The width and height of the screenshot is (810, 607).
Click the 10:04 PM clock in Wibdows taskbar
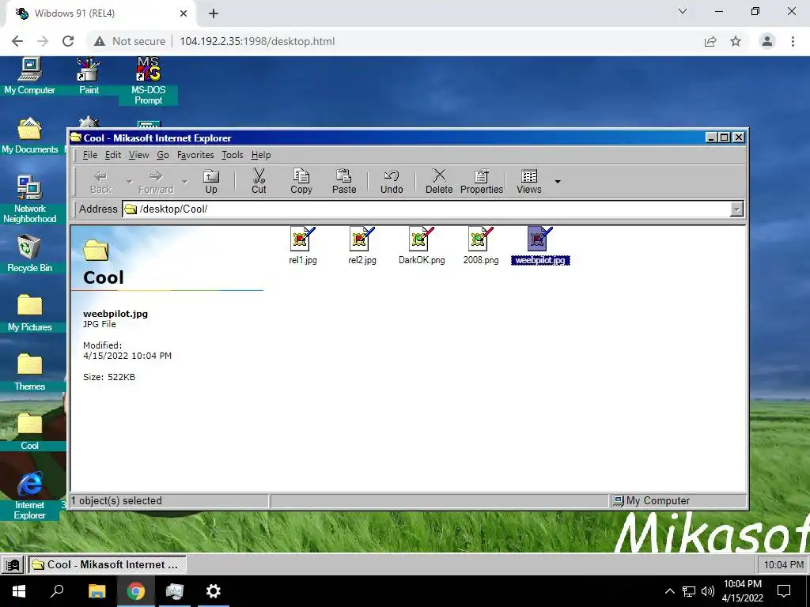click(783, 564)
